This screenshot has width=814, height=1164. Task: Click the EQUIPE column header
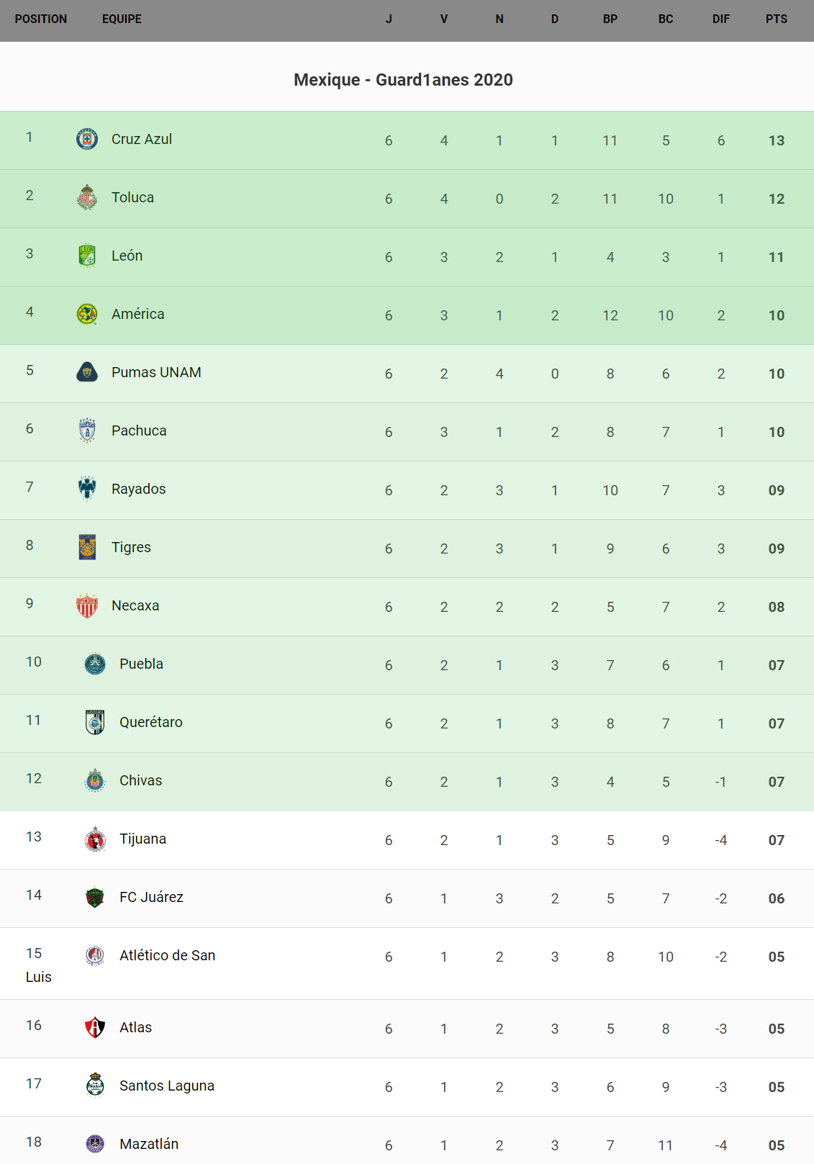point(122,19)
